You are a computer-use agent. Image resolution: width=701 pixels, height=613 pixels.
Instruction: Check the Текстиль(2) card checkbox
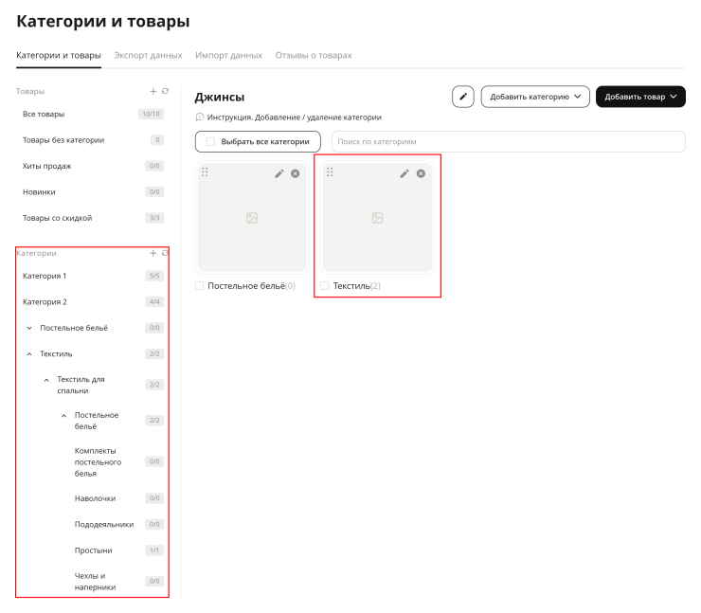pyautogui.click(x=325, y=286)
